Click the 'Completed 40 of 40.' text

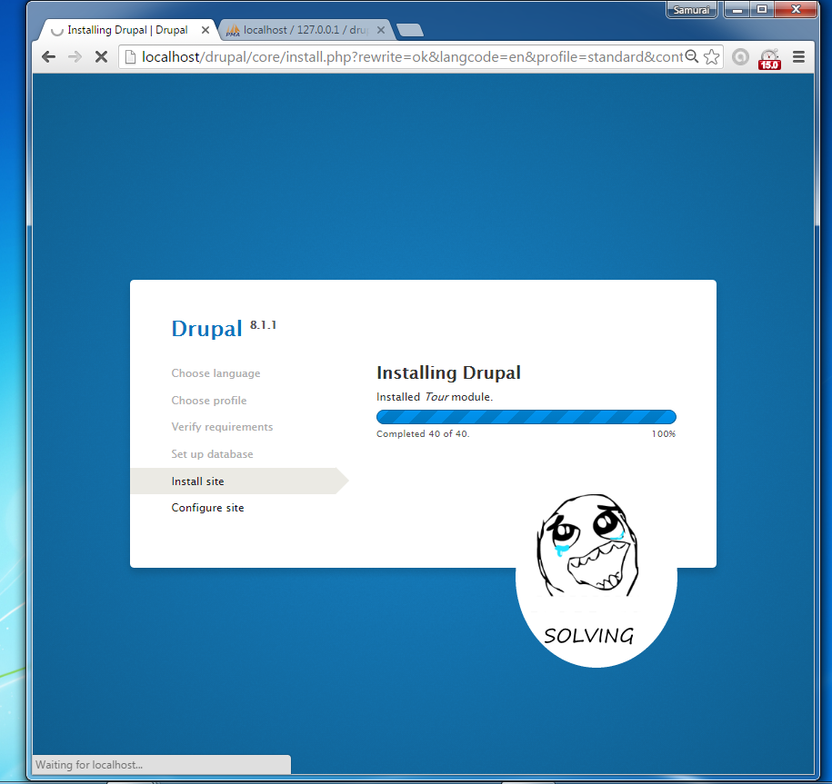tap(423, 433)
